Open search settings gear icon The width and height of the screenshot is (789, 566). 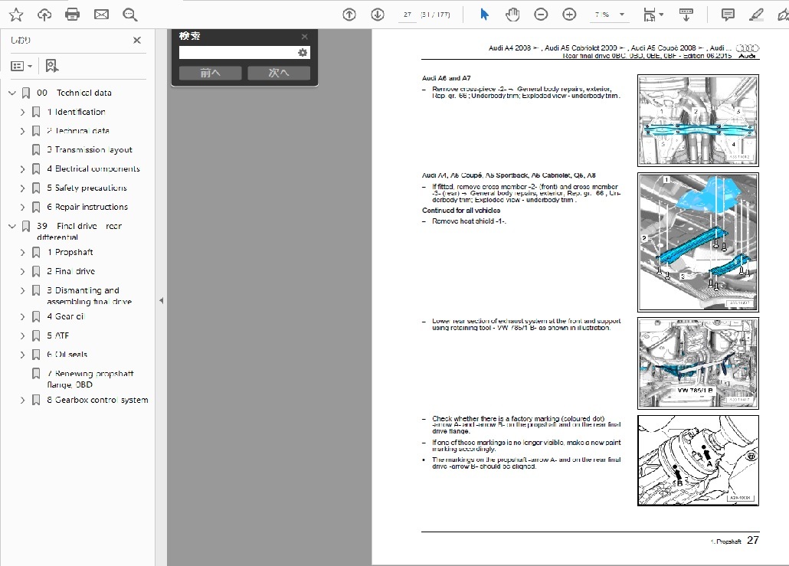(303, 52)
